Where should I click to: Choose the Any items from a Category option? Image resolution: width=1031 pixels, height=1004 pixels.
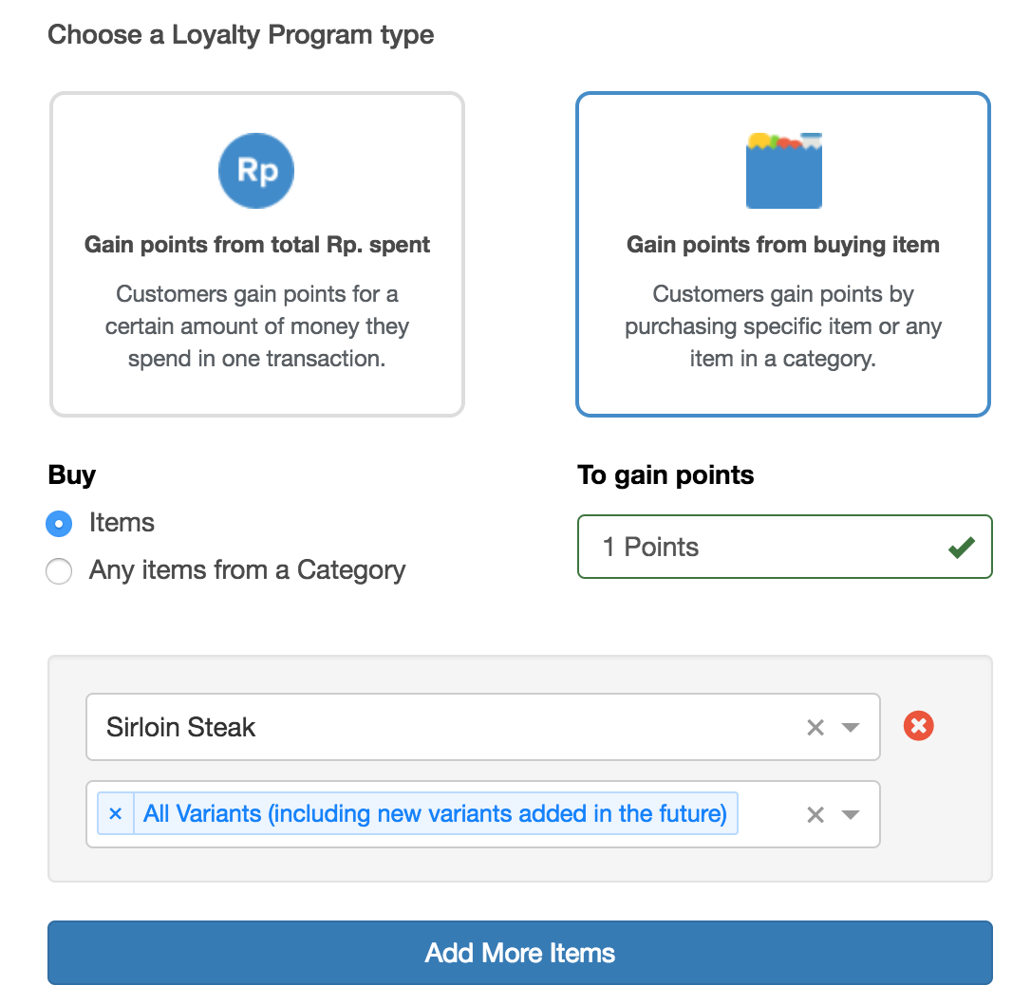59,570
